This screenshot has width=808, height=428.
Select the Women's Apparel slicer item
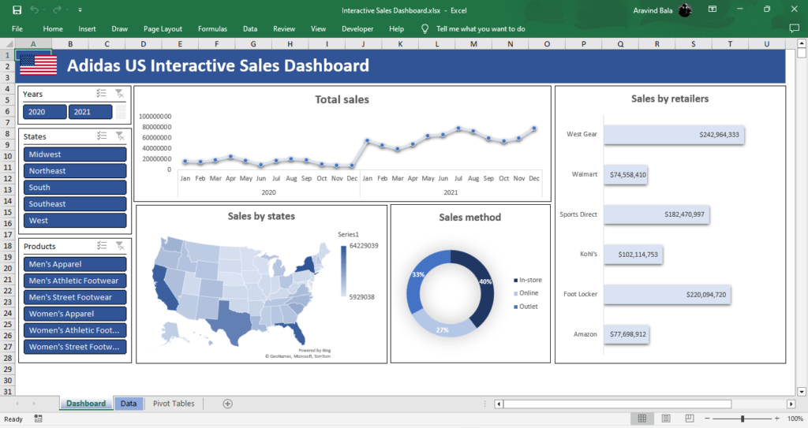[75, 313]
